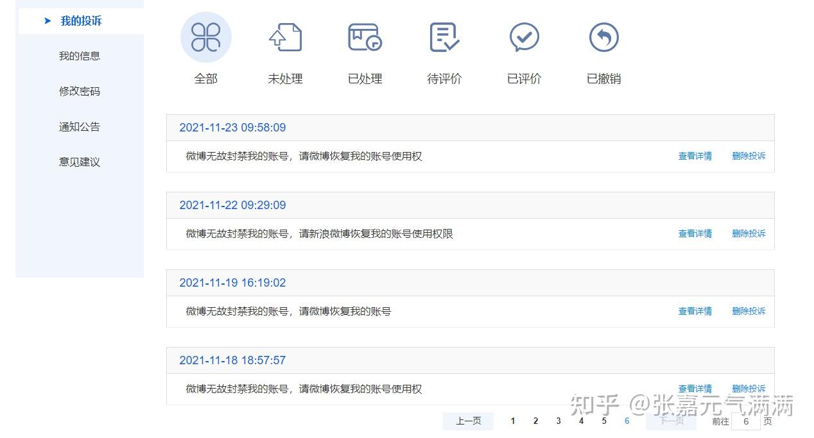The image size is (814, 438).
Task: Open 我的投诉 in sidebar
Action: [81, 21]
